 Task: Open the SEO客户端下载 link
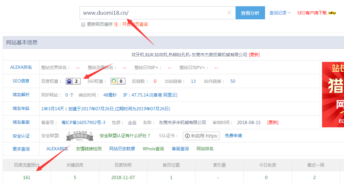coord(312,13)
